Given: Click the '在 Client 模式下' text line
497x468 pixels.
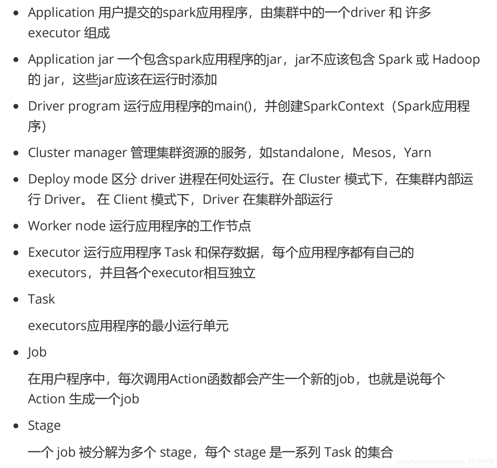Looking at the screenshot, I should [181, 199].
